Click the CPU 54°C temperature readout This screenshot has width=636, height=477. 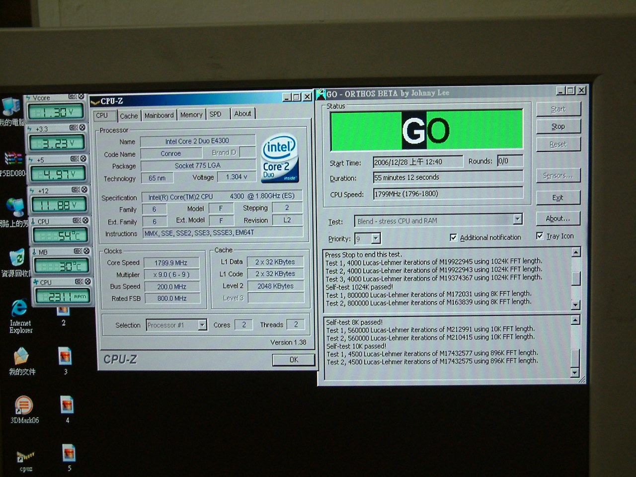60,236
